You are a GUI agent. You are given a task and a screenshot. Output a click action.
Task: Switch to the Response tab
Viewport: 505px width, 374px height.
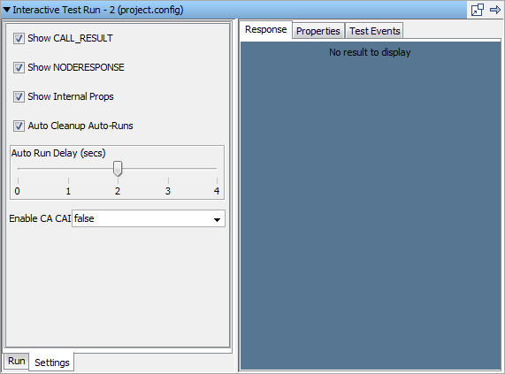[265, 29]
